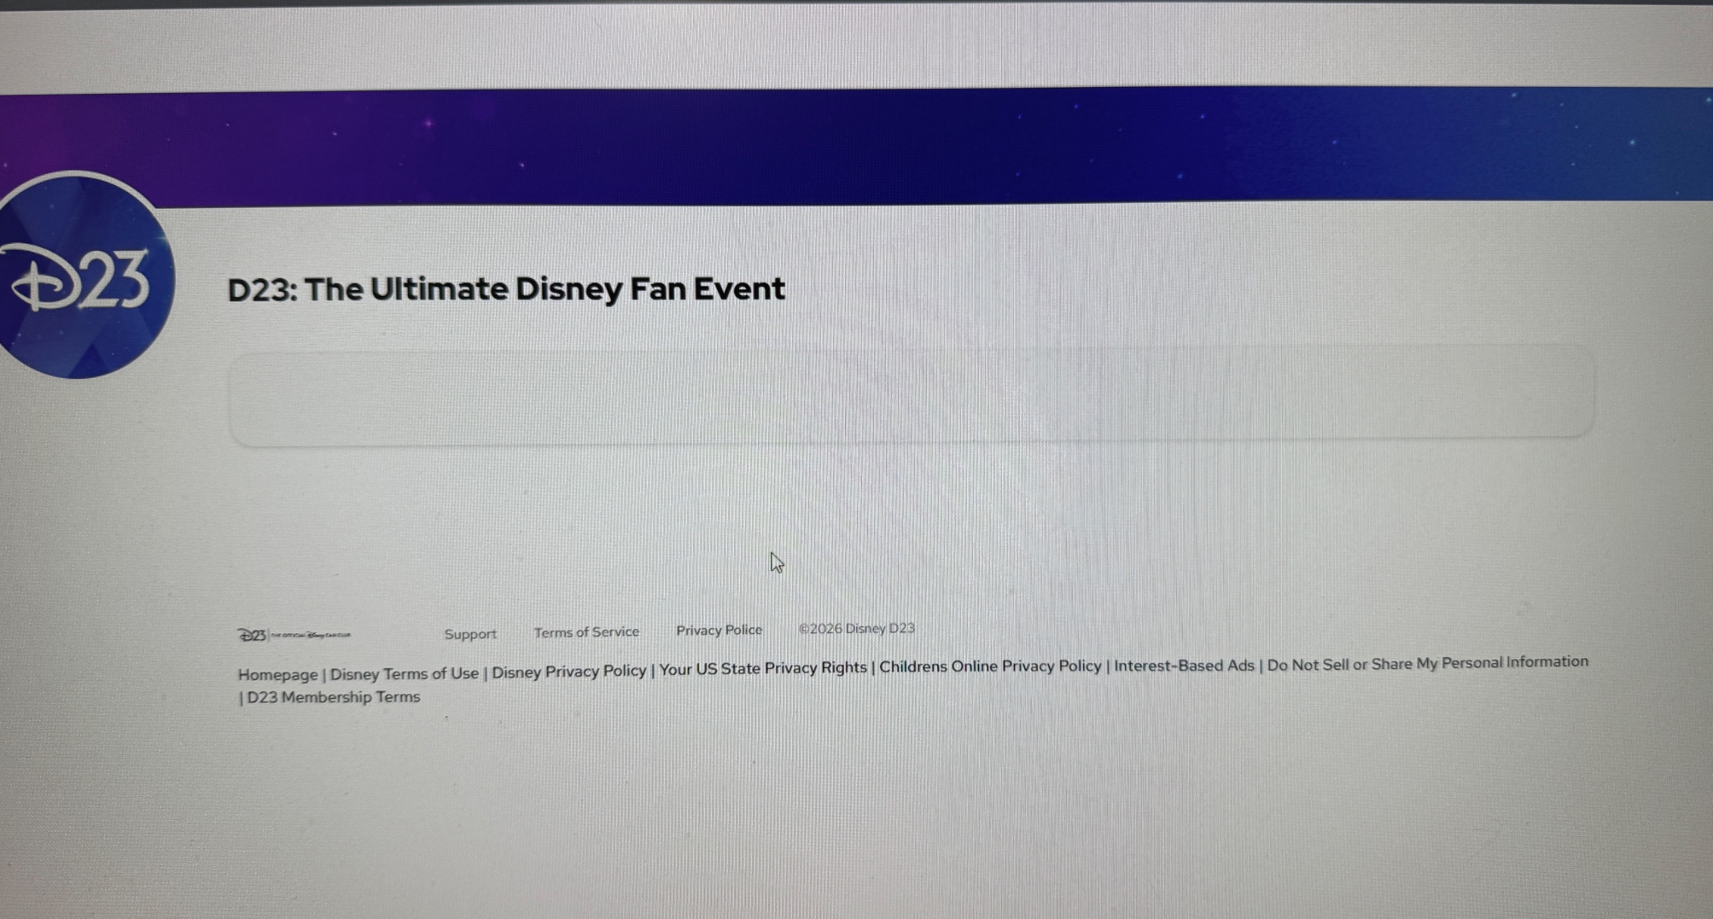Open Disney Terms of Use
This screenshot has width=1713, height=919.
tap(404, 674)
